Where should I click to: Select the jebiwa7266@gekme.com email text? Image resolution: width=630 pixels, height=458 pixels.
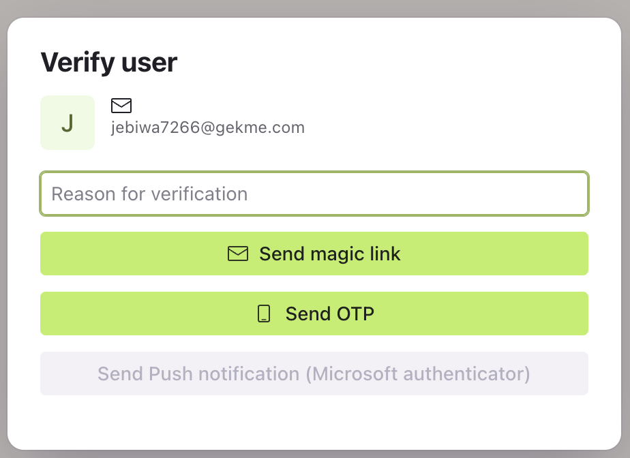(x=208, y=127)
